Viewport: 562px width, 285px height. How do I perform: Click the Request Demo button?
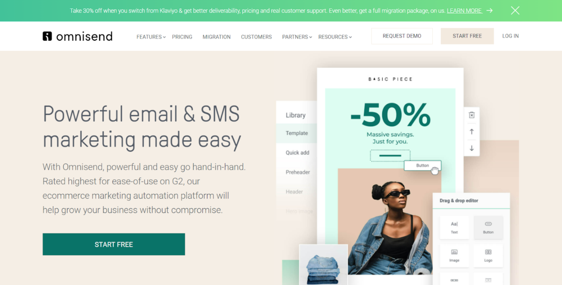point(402,36)
